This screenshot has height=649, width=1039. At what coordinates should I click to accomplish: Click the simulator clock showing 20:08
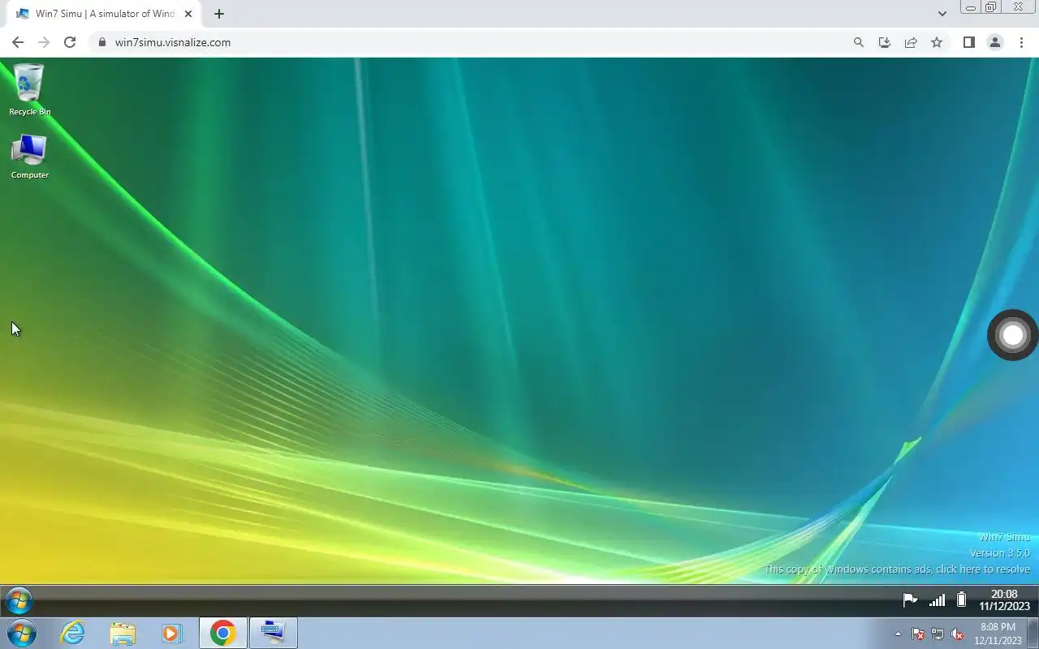(1004, 600)
